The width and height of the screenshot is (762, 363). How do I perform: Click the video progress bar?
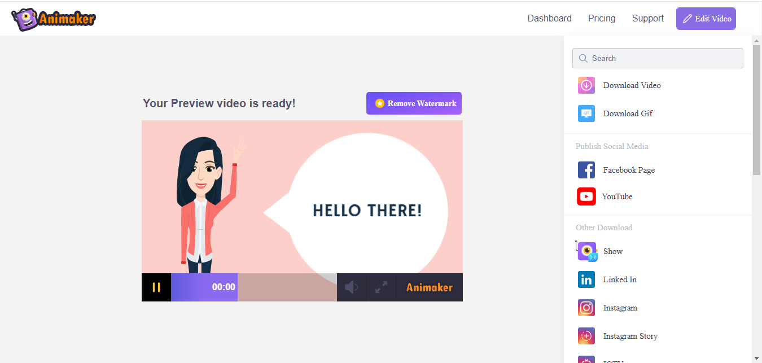click(254, 287)
